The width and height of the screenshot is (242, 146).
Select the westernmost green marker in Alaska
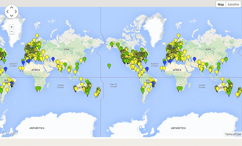[112, 44]
